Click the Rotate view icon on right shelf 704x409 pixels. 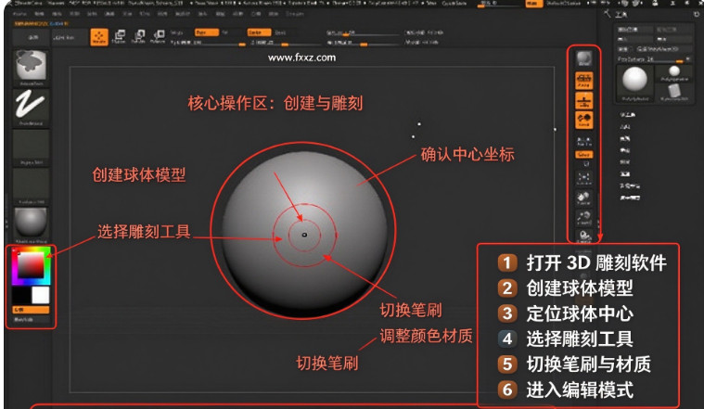pos(583,236)
